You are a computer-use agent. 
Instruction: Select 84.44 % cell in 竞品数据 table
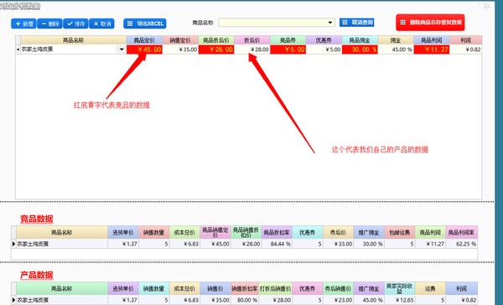coord(277,244)
